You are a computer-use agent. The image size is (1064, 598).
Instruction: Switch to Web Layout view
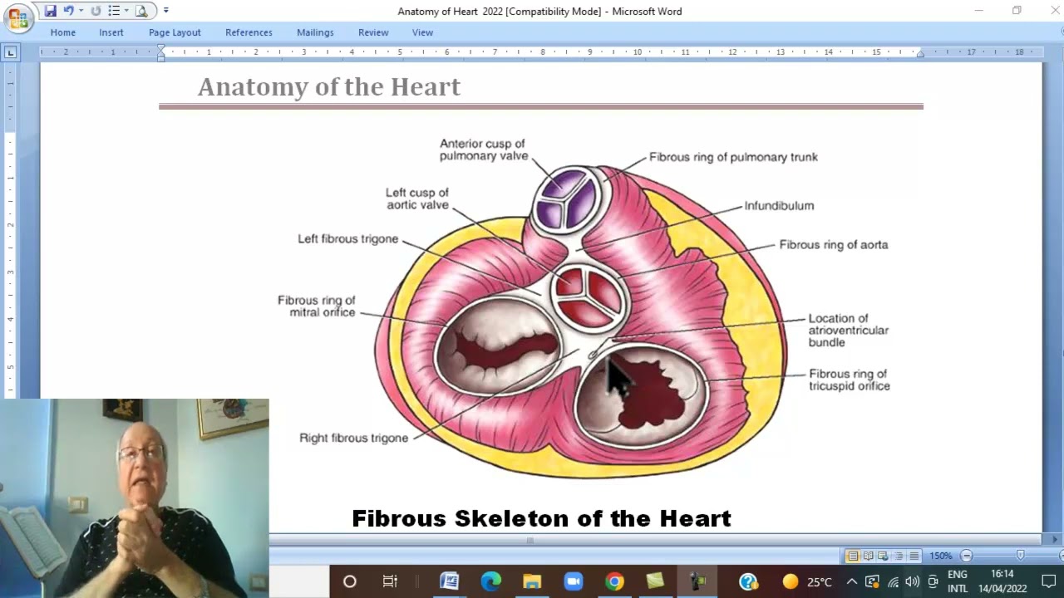click(x=884, y=556)
